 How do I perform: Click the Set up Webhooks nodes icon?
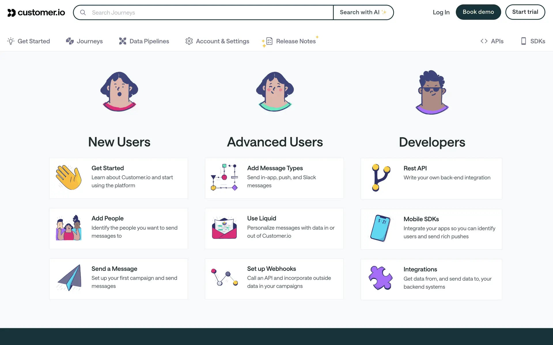coord(224,277)
